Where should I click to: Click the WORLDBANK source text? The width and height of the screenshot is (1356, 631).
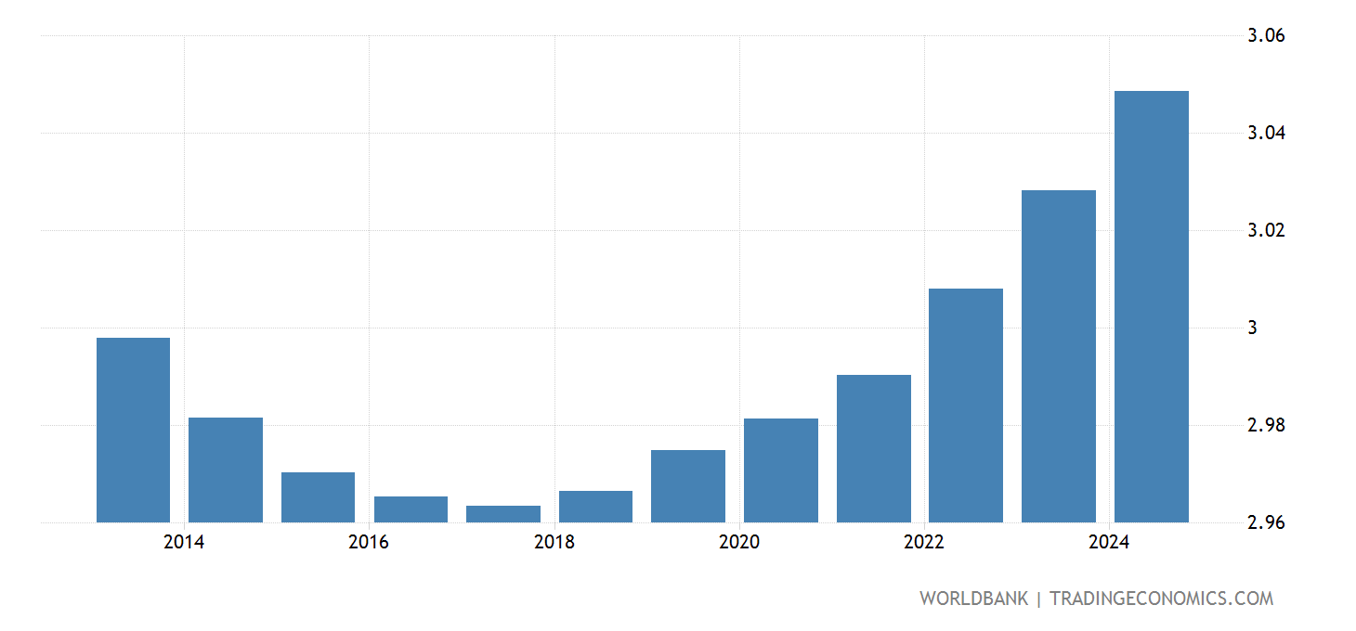(973, 599)
